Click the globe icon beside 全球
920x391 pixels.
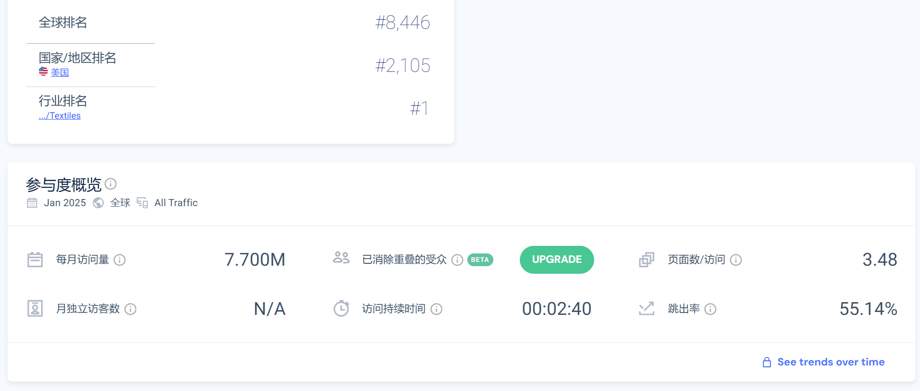tap(98, 203)
